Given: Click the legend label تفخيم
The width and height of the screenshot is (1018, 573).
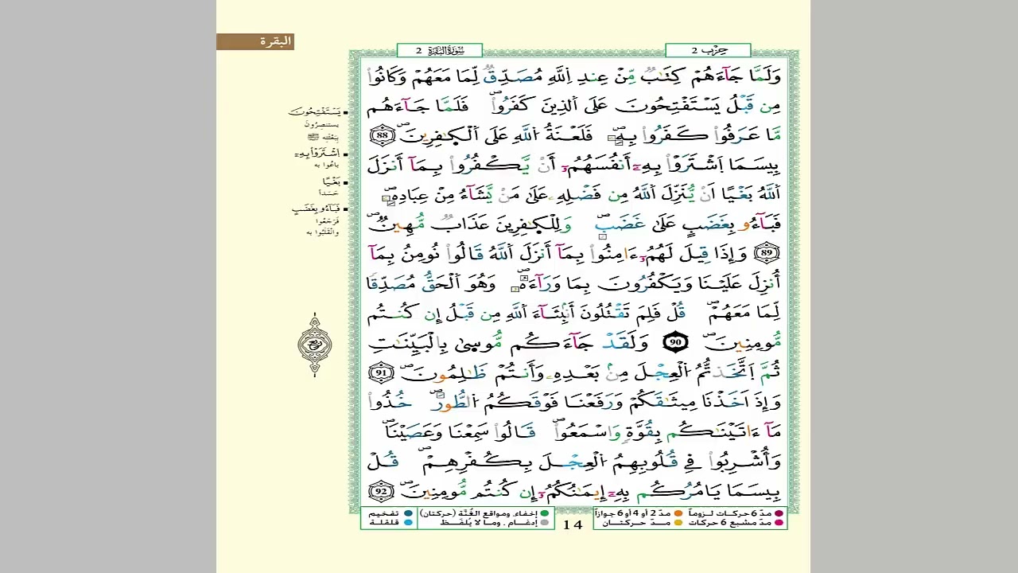Looking at the screenshot, I should click(385, 514).
